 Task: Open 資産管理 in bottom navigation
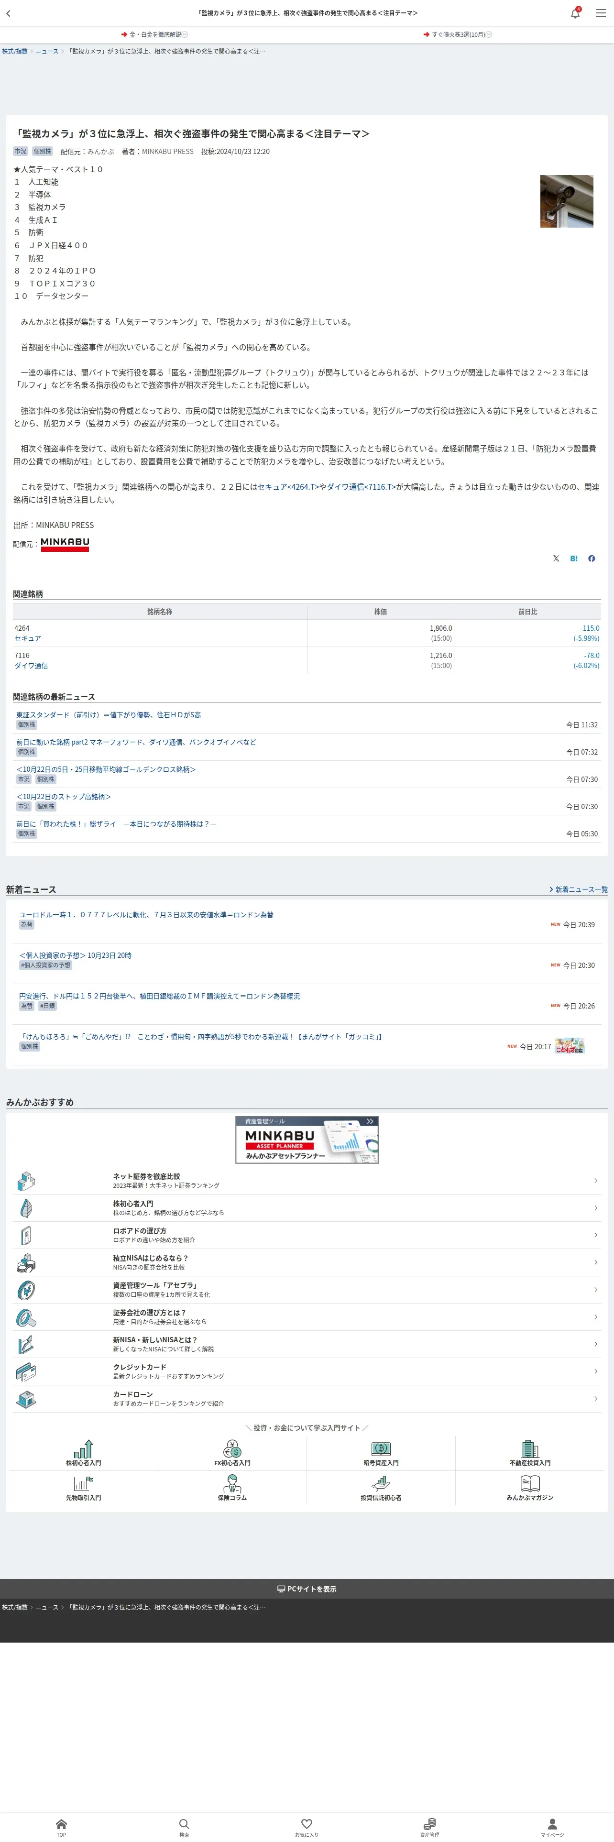(x=429, y=1827)
